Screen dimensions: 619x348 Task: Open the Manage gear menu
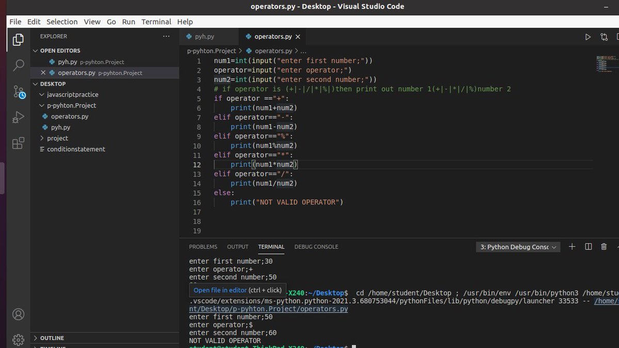(x=18, y=339)
